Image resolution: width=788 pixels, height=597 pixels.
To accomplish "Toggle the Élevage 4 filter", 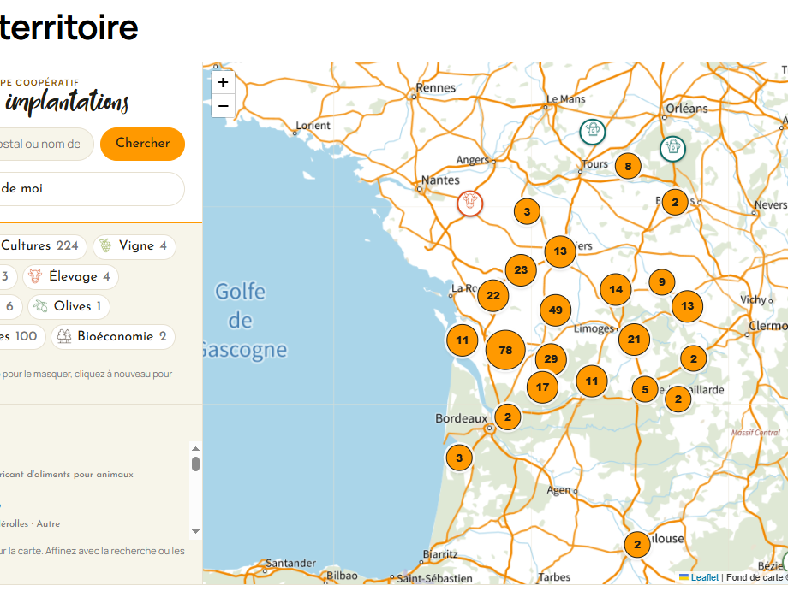I will [70, 276].
